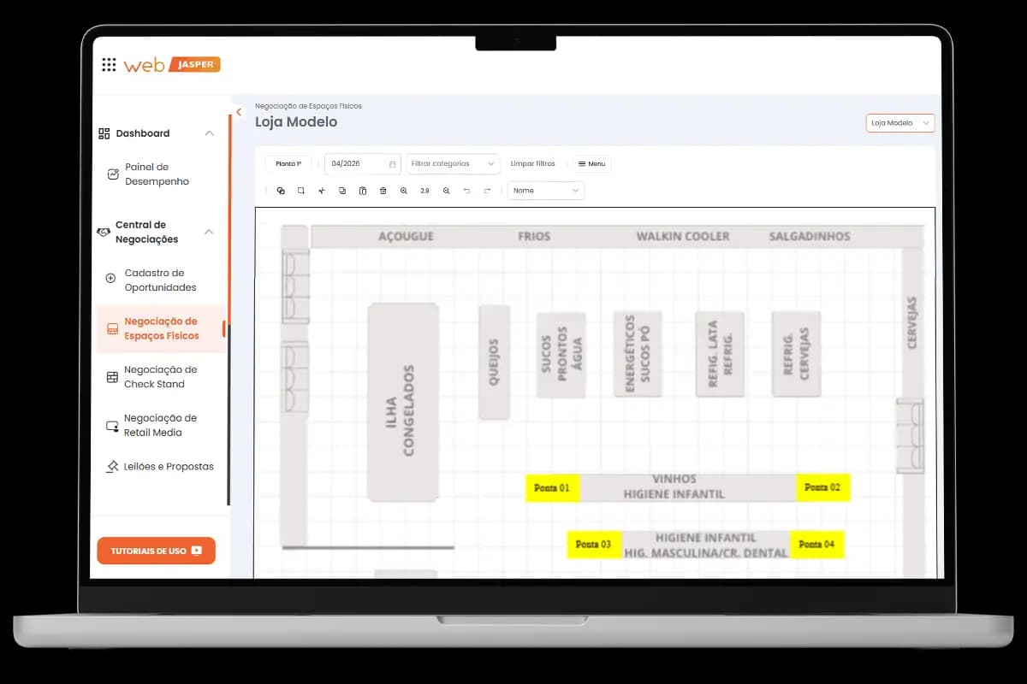Collapse the Dashboard section chevron
Image resolution: width=1027 pixels, height=684 pixels.
210,133
